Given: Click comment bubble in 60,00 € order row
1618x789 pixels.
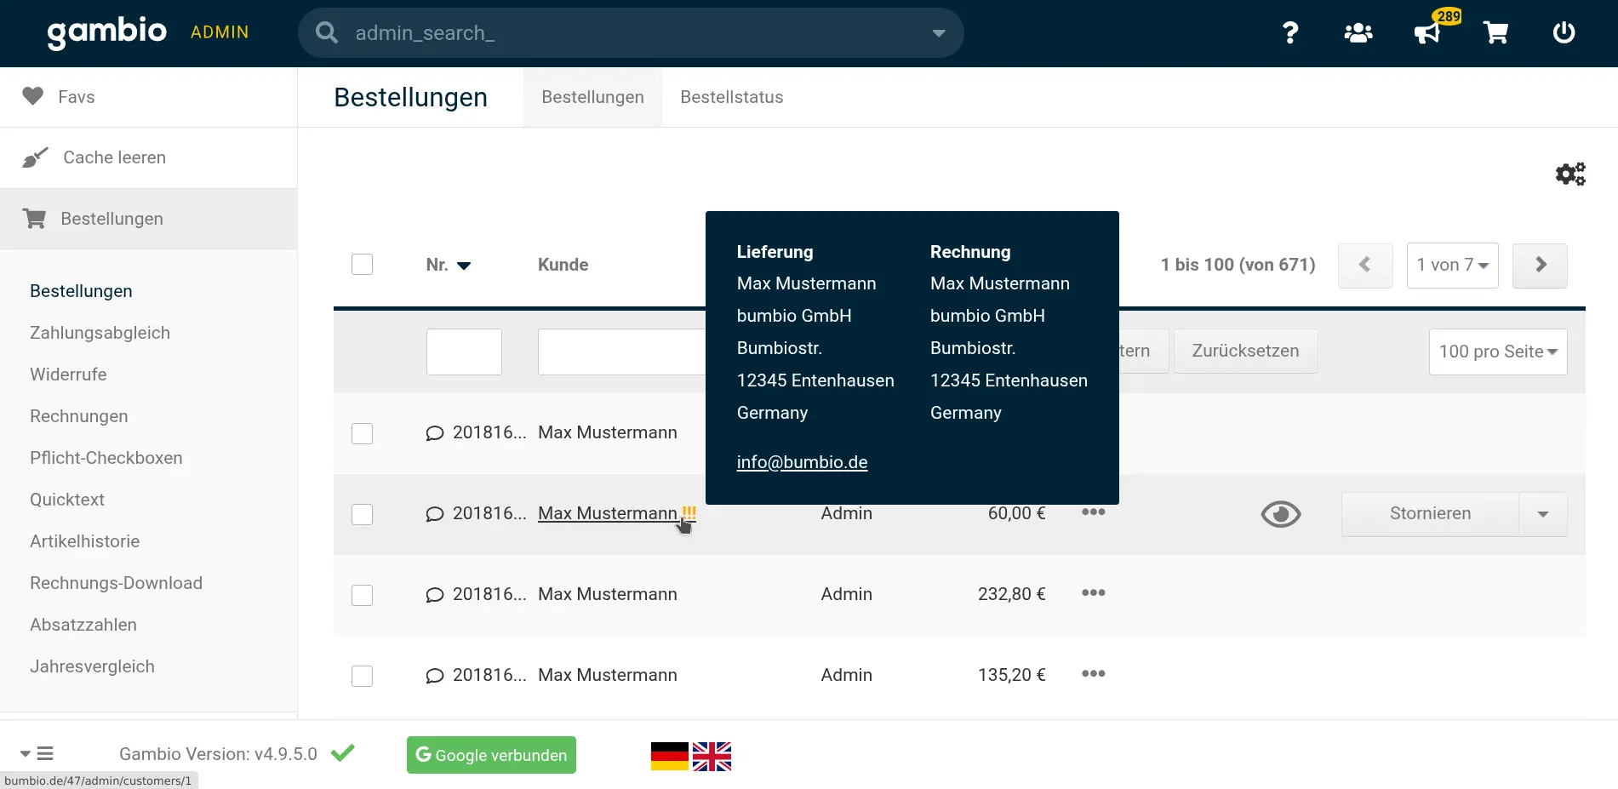Looking at the screenshot, I should coord(435,514).
